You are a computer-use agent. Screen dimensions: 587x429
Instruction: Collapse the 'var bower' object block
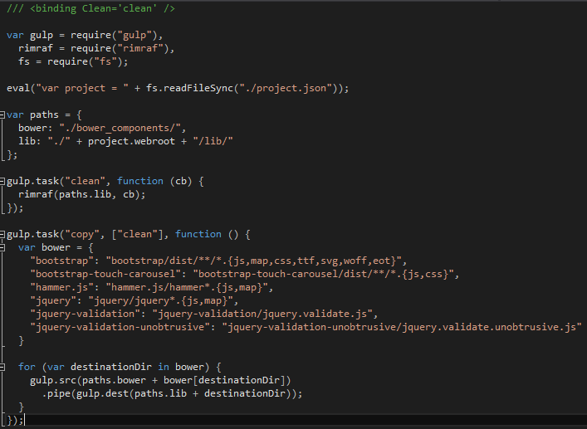click(3, 247)
